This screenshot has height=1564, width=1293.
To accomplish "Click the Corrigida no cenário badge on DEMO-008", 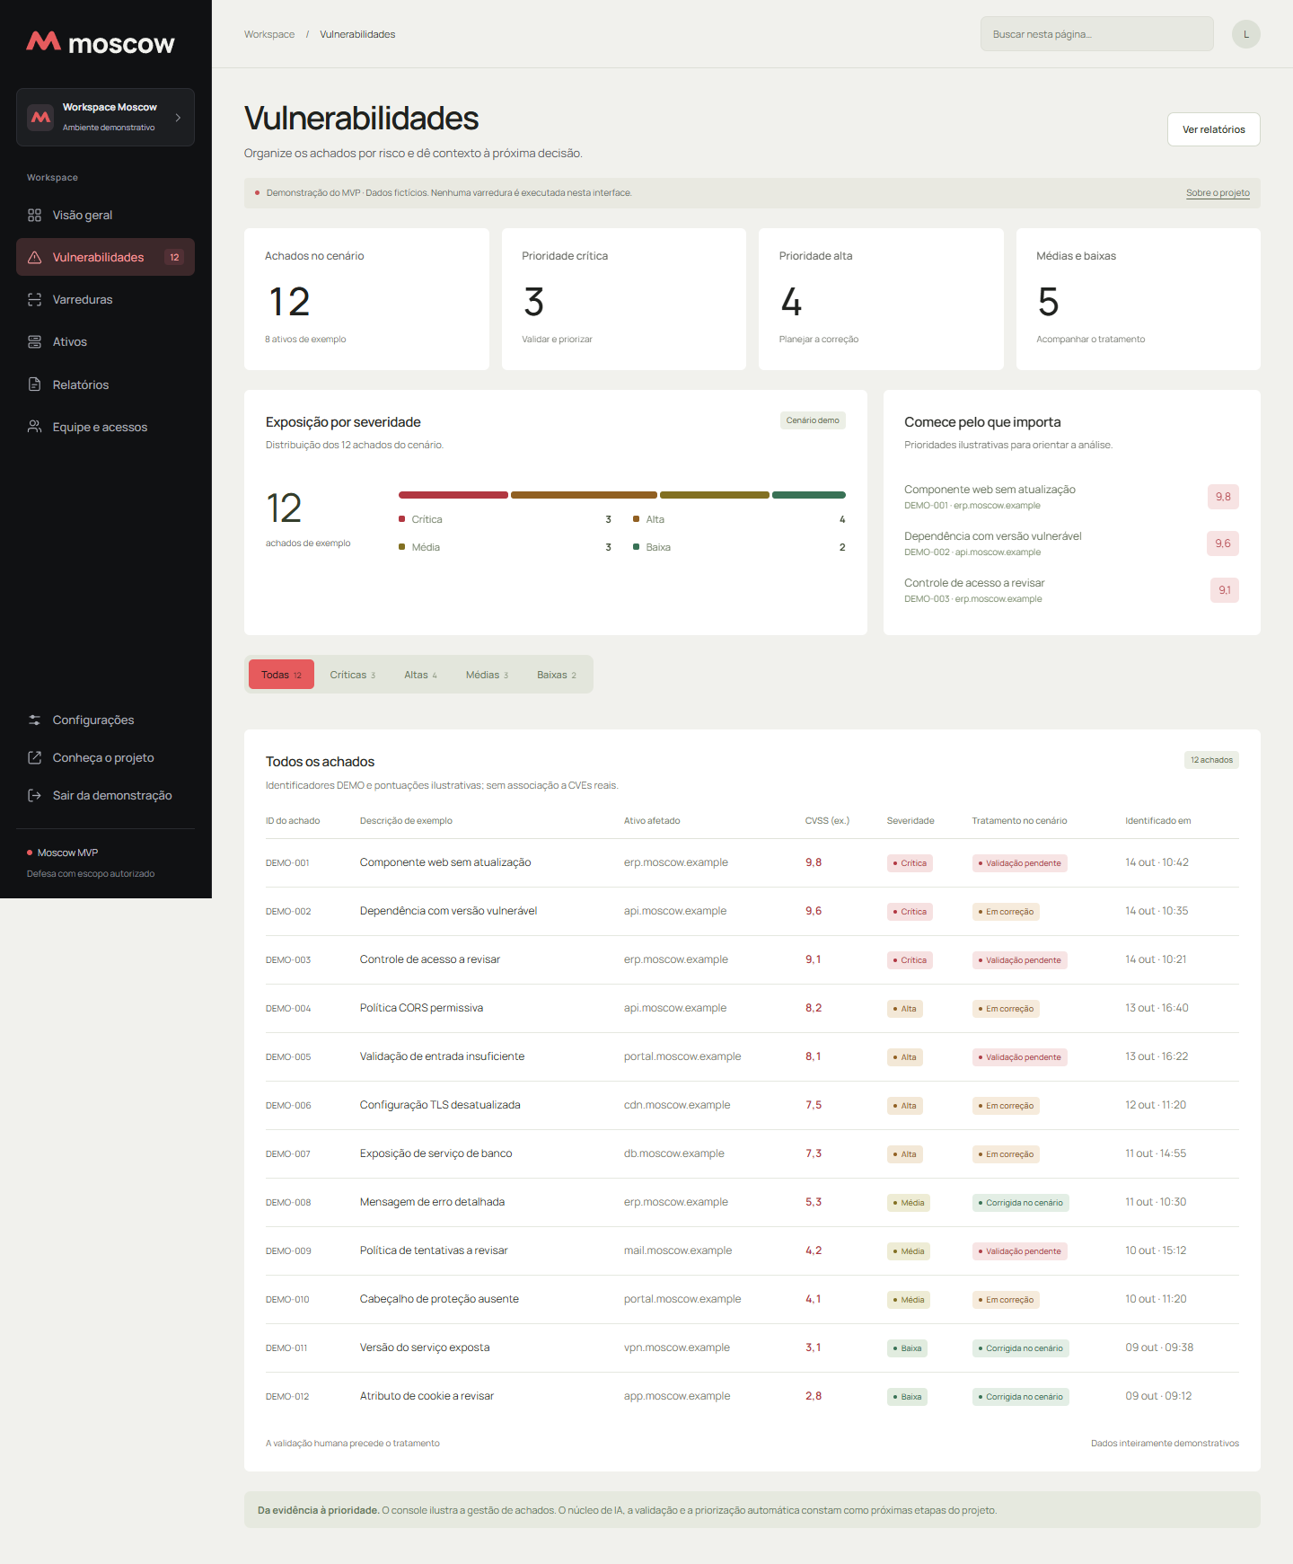I will (x=1020, y=1203).
